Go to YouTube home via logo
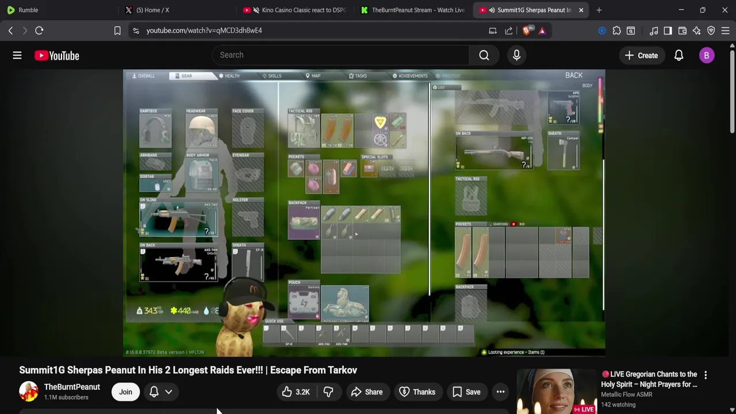 (x=56, y=55)
